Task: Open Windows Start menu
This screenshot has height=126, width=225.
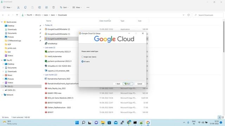Action: tap(77, 122)
